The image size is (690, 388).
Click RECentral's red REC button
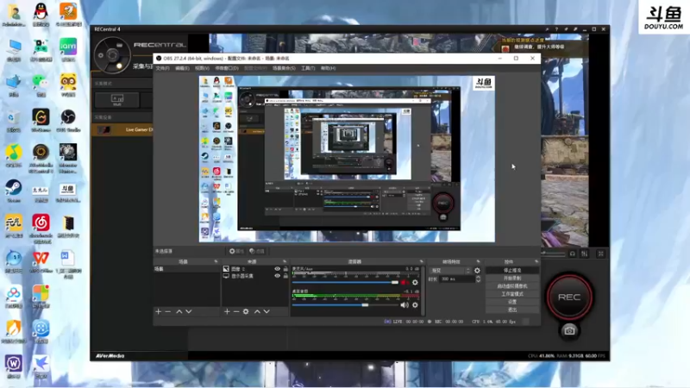tap(569, 297)
